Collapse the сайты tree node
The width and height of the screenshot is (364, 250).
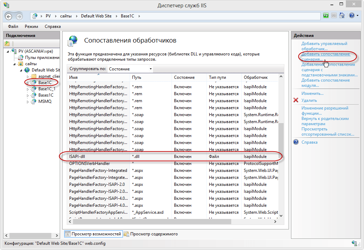14,64
